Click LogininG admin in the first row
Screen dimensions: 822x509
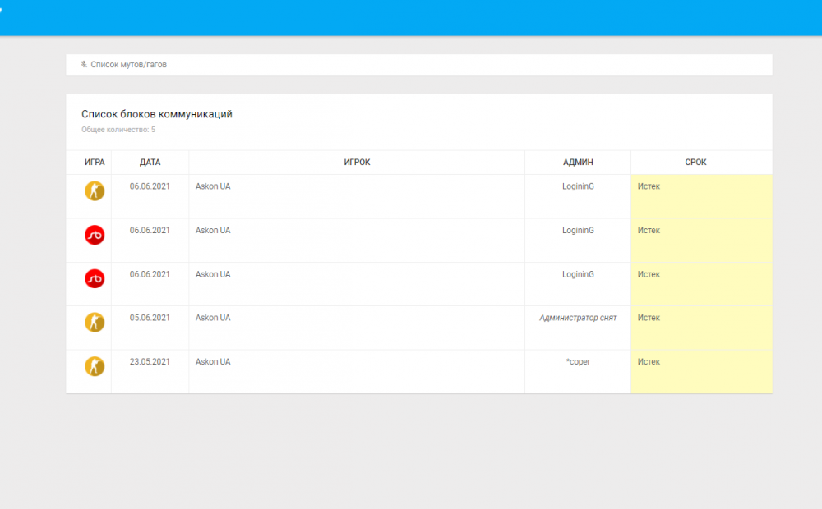pos(578,186)
